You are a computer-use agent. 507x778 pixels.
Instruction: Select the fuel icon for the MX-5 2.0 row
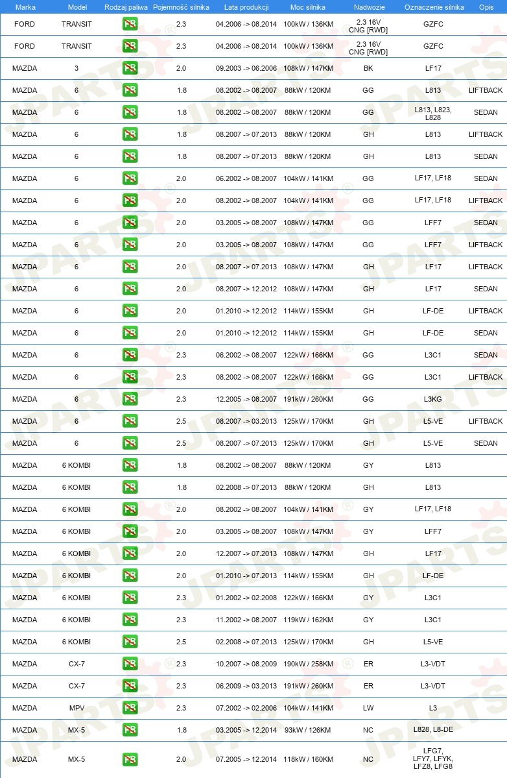[x=130, y=759]
